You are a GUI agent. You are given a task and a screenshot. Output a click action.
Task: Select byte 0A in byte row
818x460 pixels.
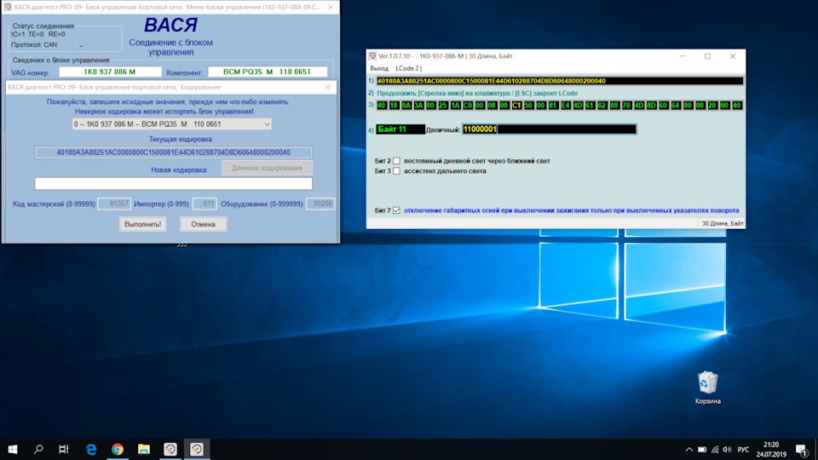[406, 106]
